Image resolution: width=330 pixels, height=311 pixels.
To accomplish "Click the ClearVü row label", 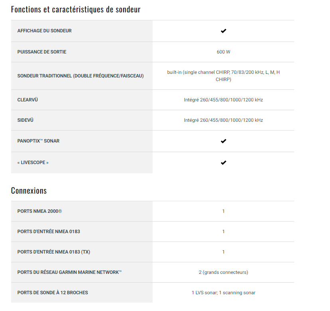I will [x=27, y=100].
